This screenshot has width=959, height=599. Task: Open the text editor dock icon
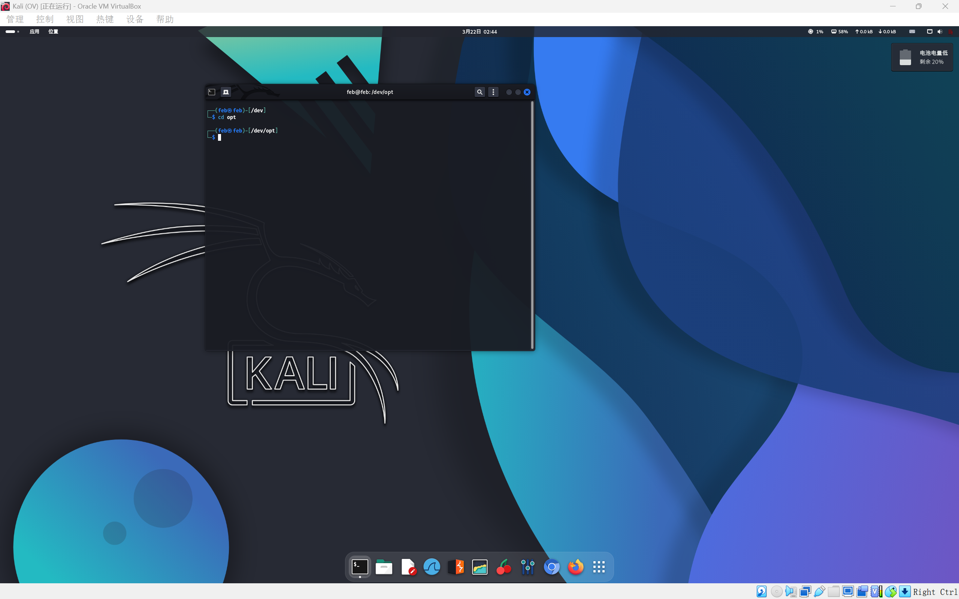click(408, 567)
